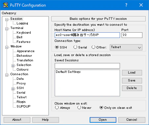
Task: Choose Only on clean exit option
Action: tap(101, 108)
